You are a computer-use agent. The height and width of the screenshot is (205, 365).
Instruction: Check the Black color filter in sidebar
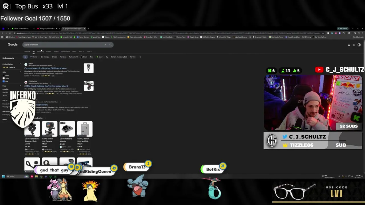(4, 75)
